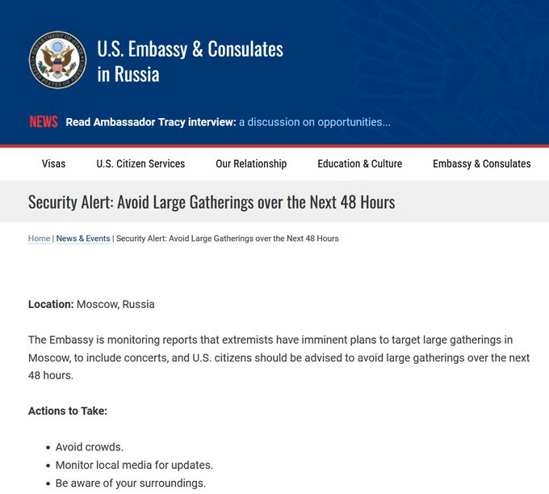The width and height of the screenshot is (549, 494).
Task: Go to the Education & Culture menu
Action: (x=359, y=163)
